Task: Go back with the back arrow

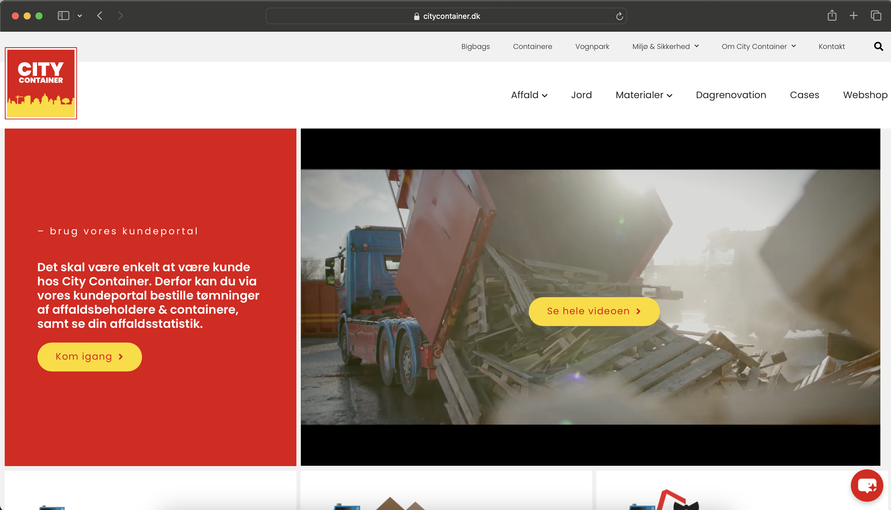Action: pyautogui.click(x=100, y=16)
